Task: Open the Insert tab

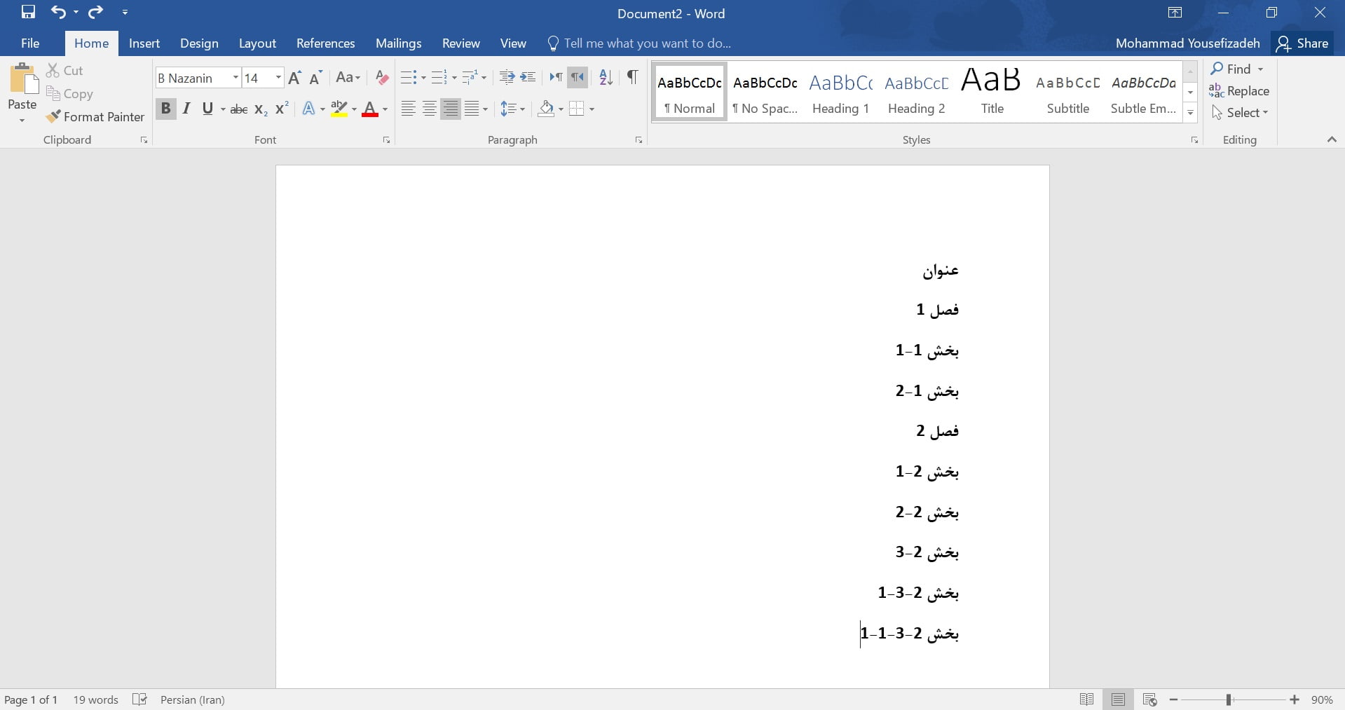Action: coord(144,43)
